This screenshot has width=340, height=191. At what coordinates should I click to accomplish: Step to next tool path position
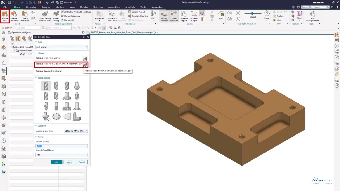238,19
